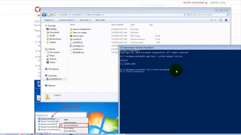Open the Utilities favorite folder
The height and width of the screenshot is (135, 241).
53,42
